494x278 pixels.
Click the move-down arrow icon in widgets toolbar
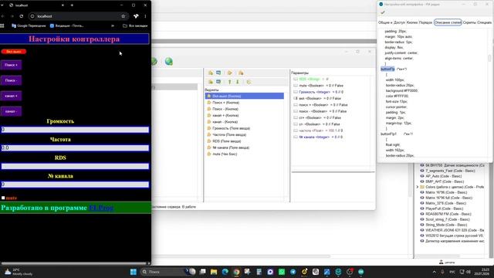point(238,82)
